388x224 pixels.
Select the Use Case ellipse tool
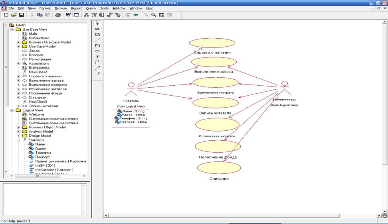tap(97, 51)
